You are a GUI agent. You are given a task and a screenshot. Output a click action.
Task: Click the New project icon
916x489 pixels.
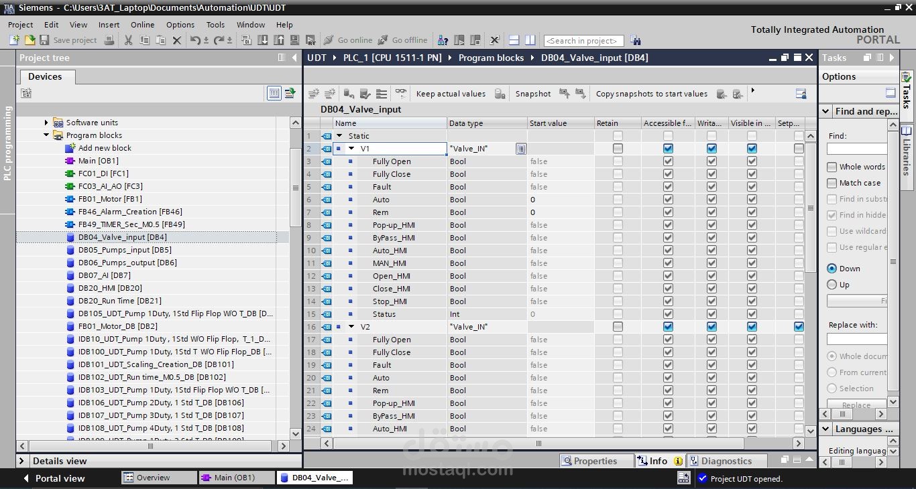coord(15,40)
